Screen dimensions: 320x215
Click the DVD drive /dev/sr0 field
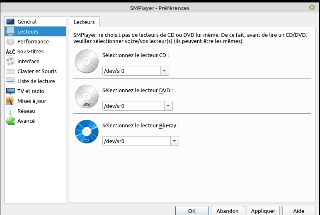click(133, 106)
